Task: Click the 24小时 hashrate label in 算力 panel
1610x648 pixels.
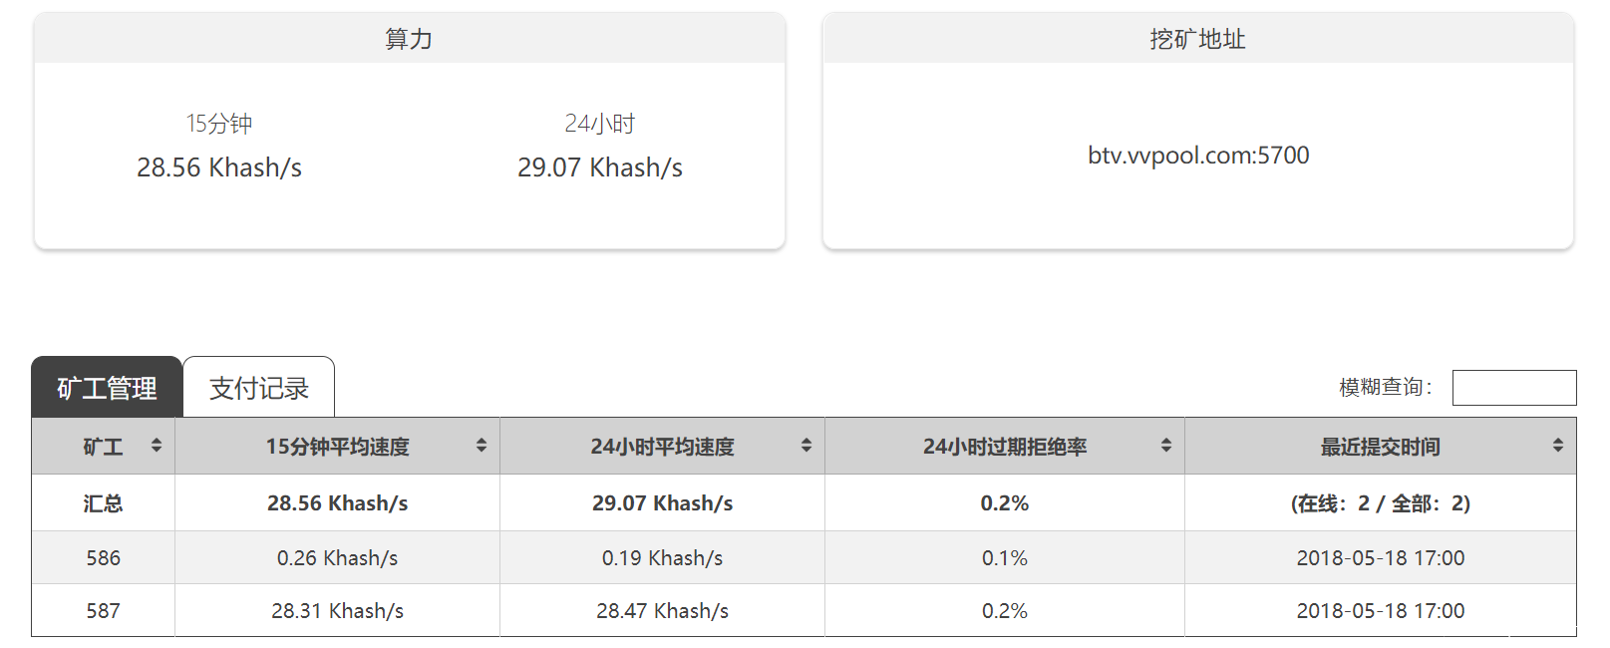Action: pyautogui.click(x=599, y=124)
